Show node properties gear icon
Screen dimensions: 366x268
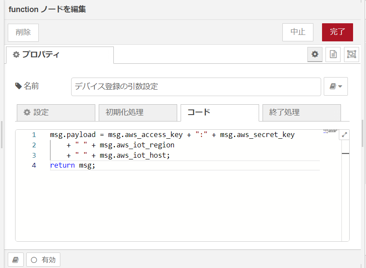[x=315, y=54]
